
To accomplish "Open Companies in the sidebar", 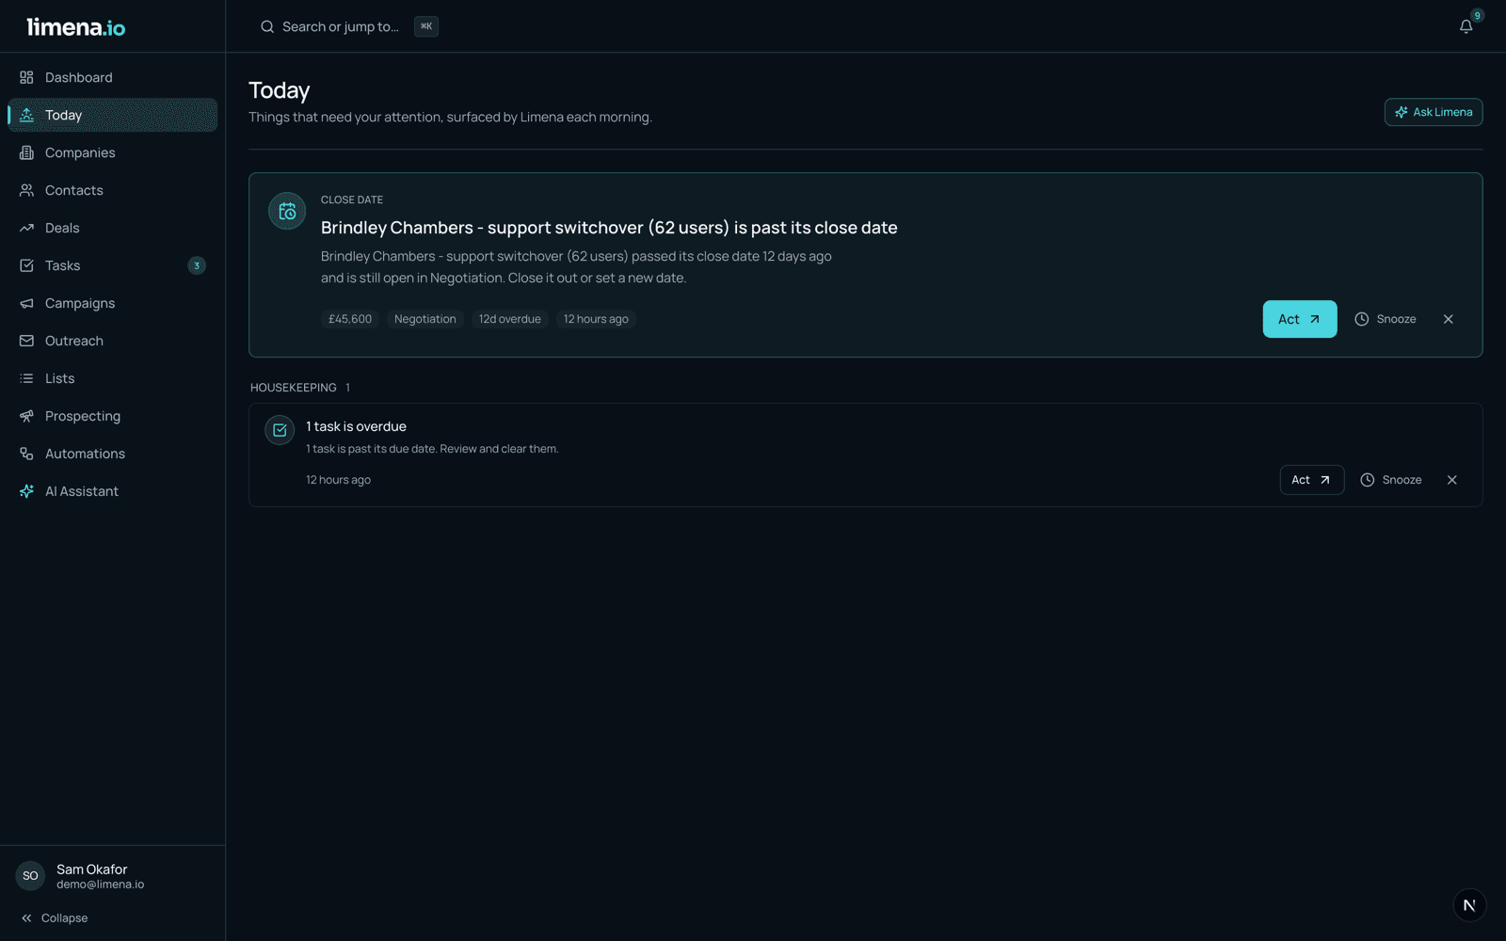I will (x=112, y=152).
